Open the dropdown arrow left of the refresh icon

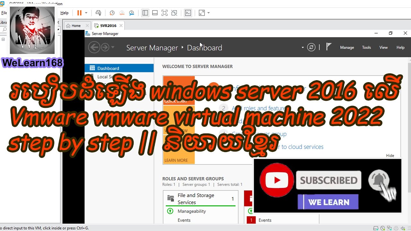tap(302, 47)
